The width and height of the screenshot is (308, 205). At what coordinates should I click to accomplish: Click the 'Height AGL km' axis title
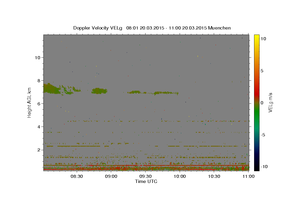[30, 103]
